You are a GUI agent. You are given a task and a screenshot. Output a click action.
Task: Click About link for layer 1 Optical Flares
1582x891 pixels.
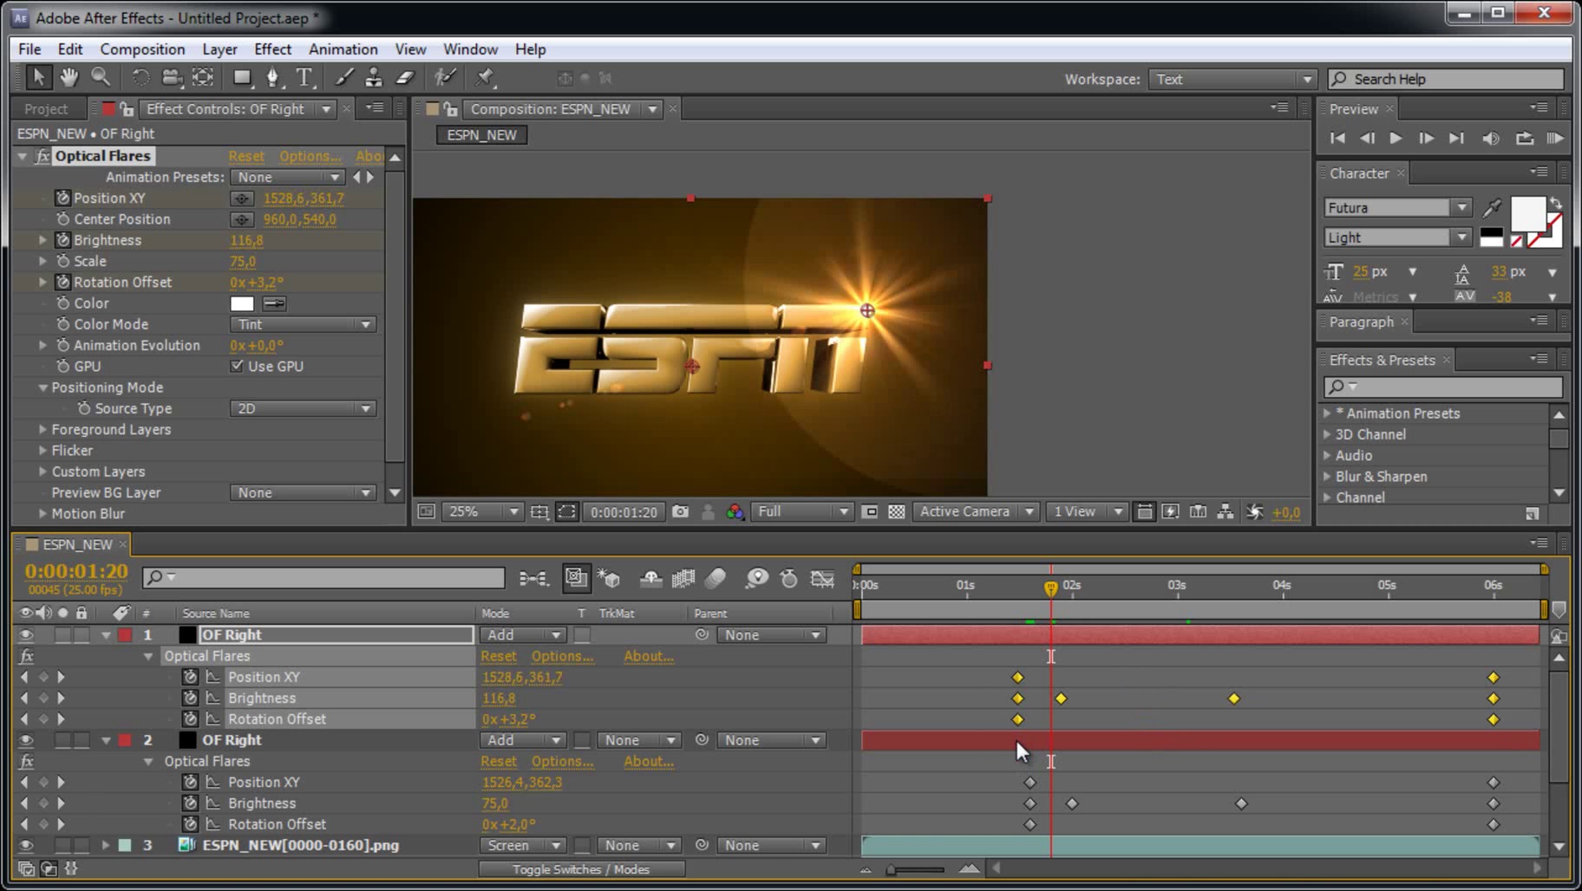(648, 656)
